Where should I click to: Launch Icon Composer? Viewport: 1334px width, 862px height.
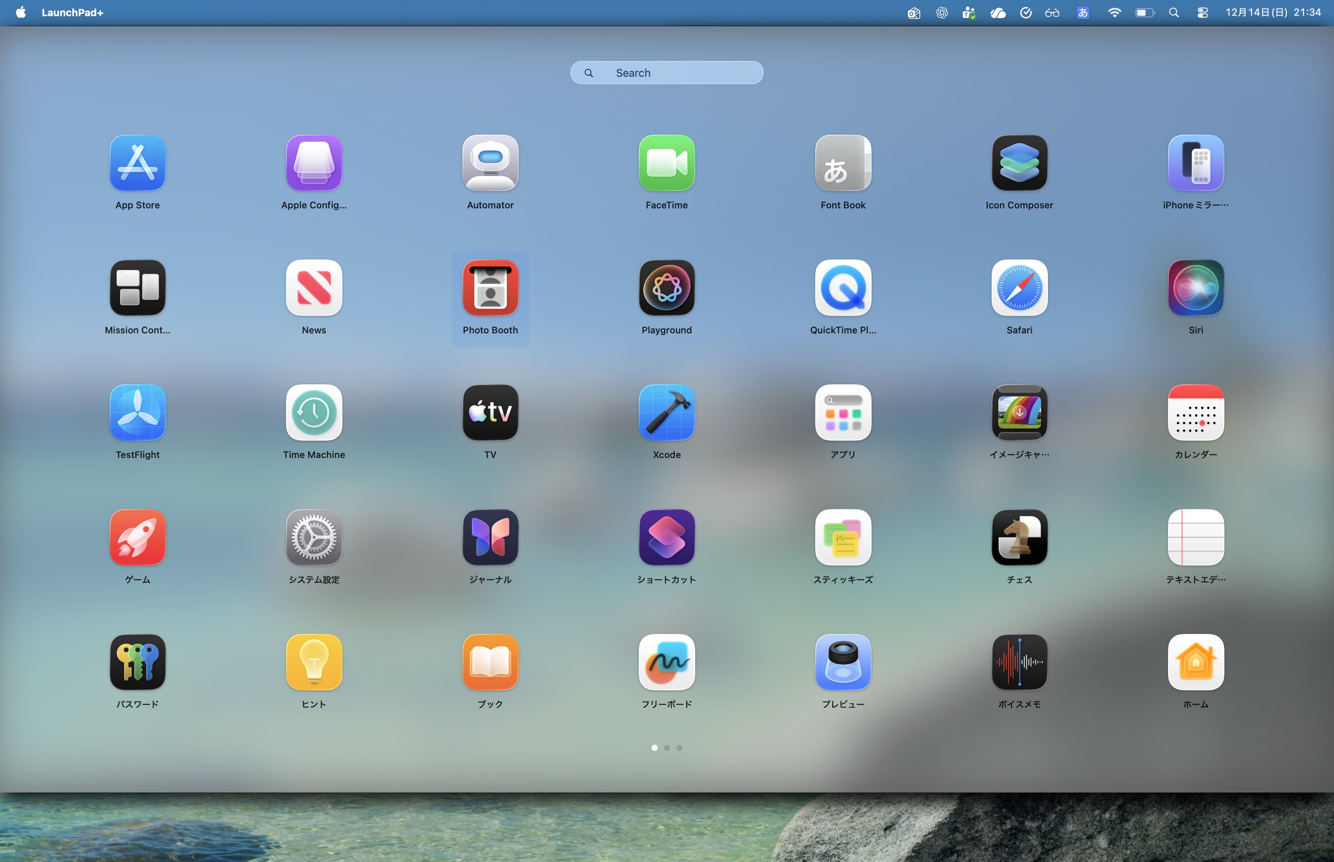pos(1019,163)
